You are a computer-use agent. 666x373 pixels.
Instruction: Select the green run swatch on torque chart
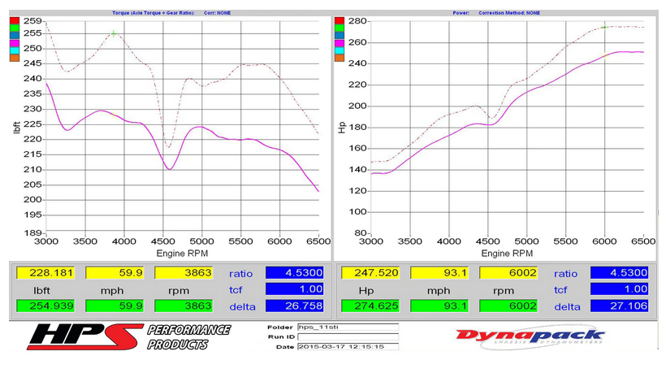pos(14,29)
